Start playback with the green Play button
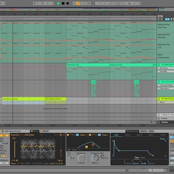The height and width of the screenshot is (174, 174). 58,3
